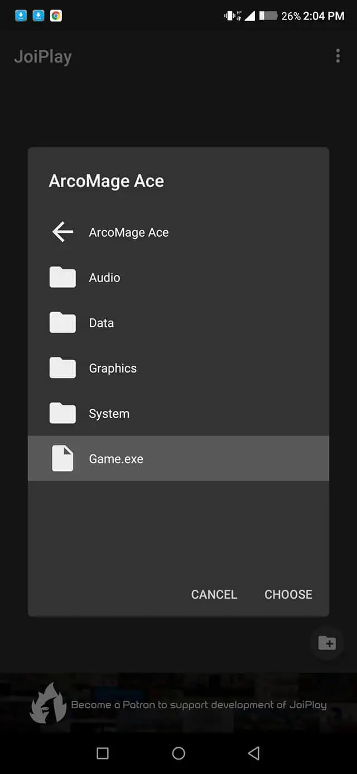Open the three-dot overflow menu
The image size is (357, 774).
pyautogui.click(x=338, y=56)
